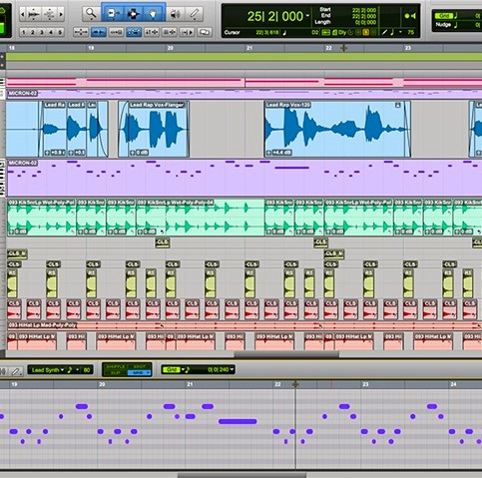This screenshot has height=478, width=482.
Task: Click the horizontal zoom out left arrow
Action: [22, 14]
